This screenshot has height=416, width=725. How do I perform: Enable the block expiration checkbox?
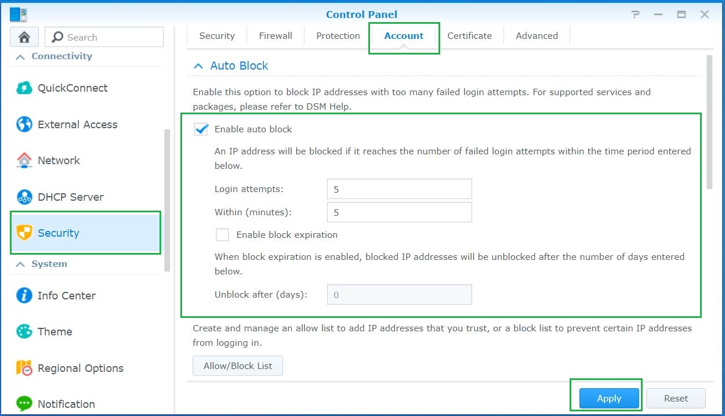click(223, 235)
